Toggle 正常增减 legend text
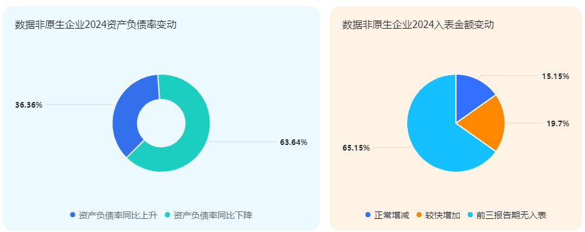 pos(392,215)
